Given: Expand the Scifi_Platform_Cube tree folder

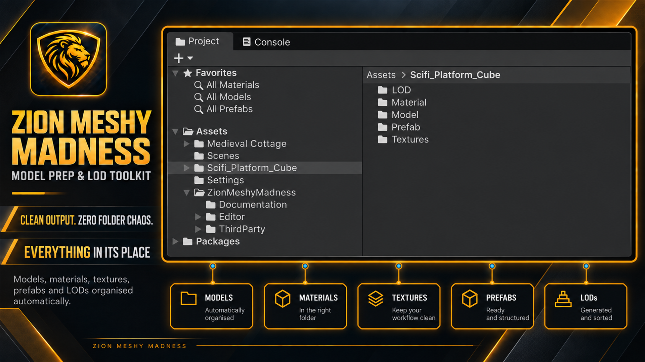Looking at the screenshot, I should [x=187, y=168].
